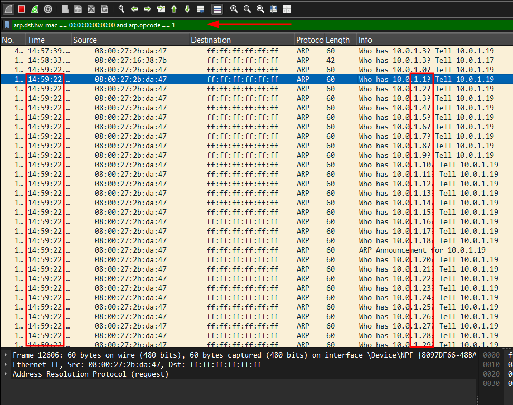Viewport: 513px width, 405px height.
Task: Click the red Stop capture button
Action: [x=22, y=9]
